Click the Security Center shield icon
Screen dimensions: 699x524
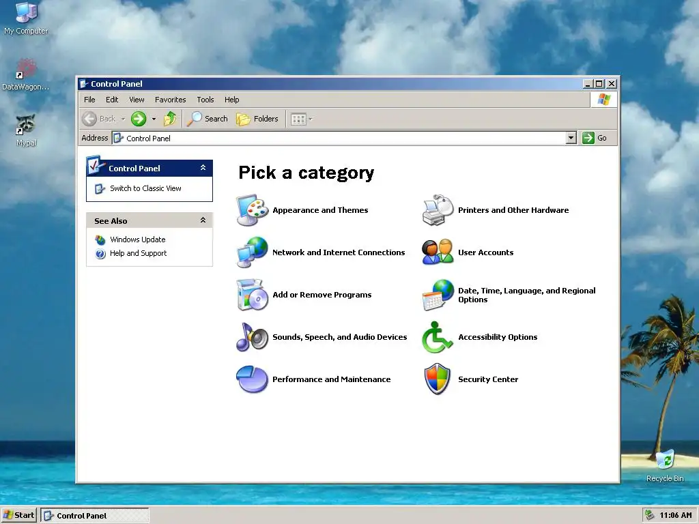438,379
